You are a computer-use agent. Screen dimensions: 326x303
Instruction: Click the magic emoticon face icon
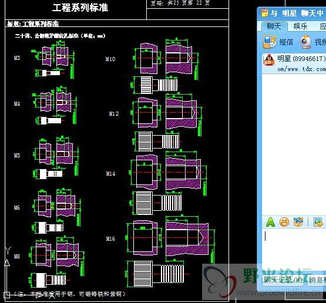[298, 222]
